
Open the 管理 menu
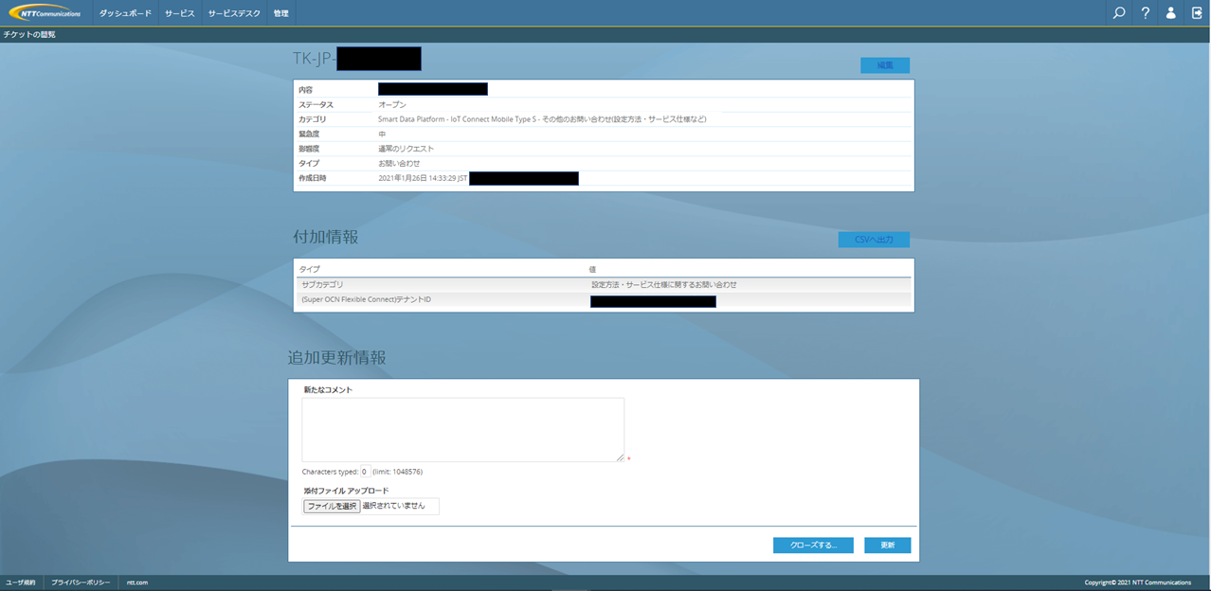click(280, 13)
